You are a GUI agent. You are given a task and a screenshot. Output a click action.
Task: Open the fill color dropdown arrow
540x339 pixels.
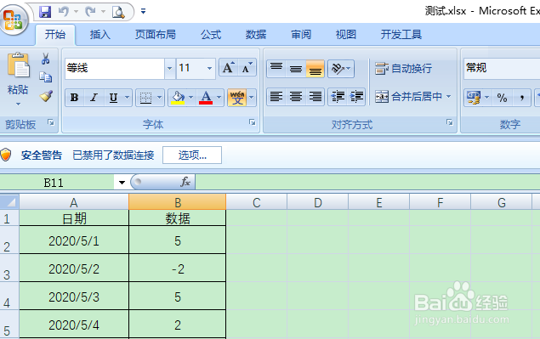191,98
